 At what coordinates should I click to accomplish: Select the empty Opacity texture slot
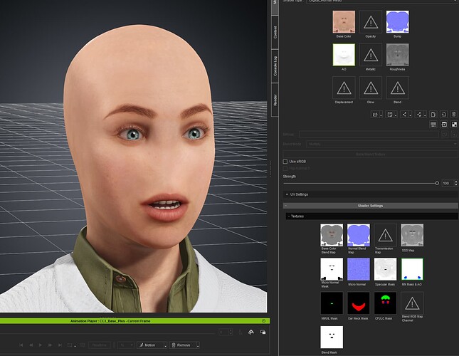(371, 21)
